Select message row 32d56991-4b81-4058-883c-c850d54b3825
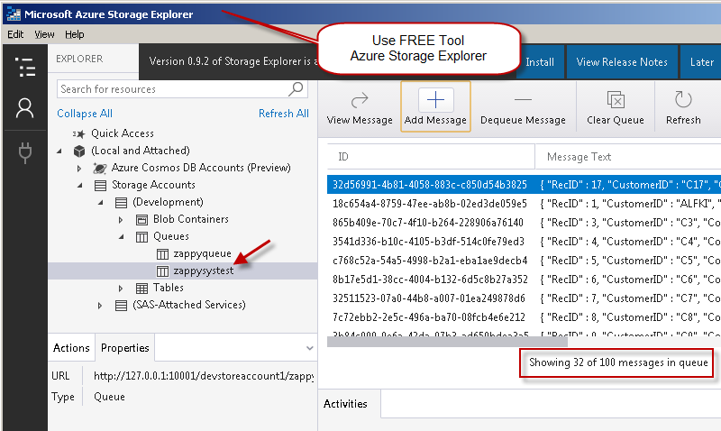 click(x=525, y=185)
